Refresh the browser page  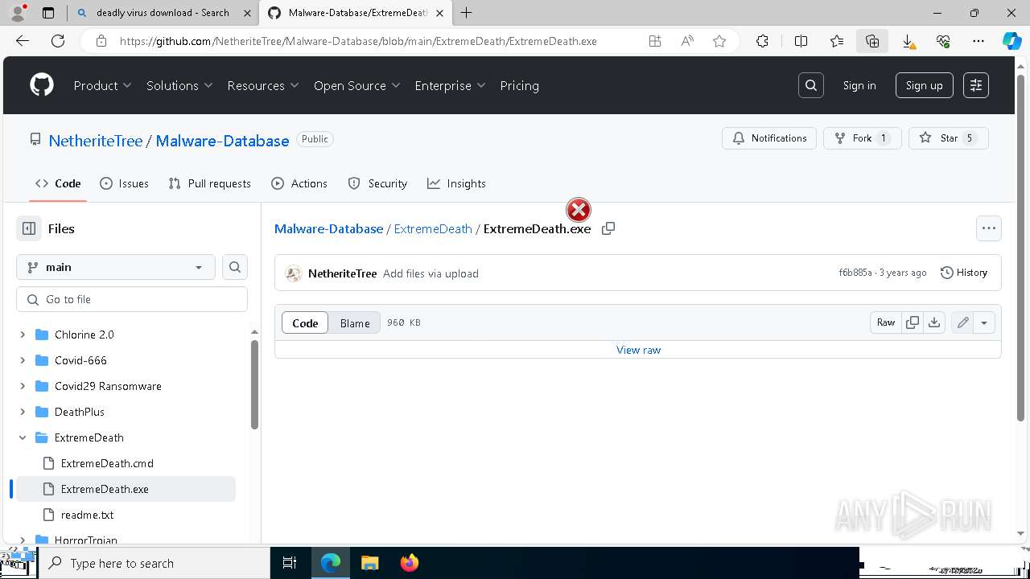pos(58,41)
